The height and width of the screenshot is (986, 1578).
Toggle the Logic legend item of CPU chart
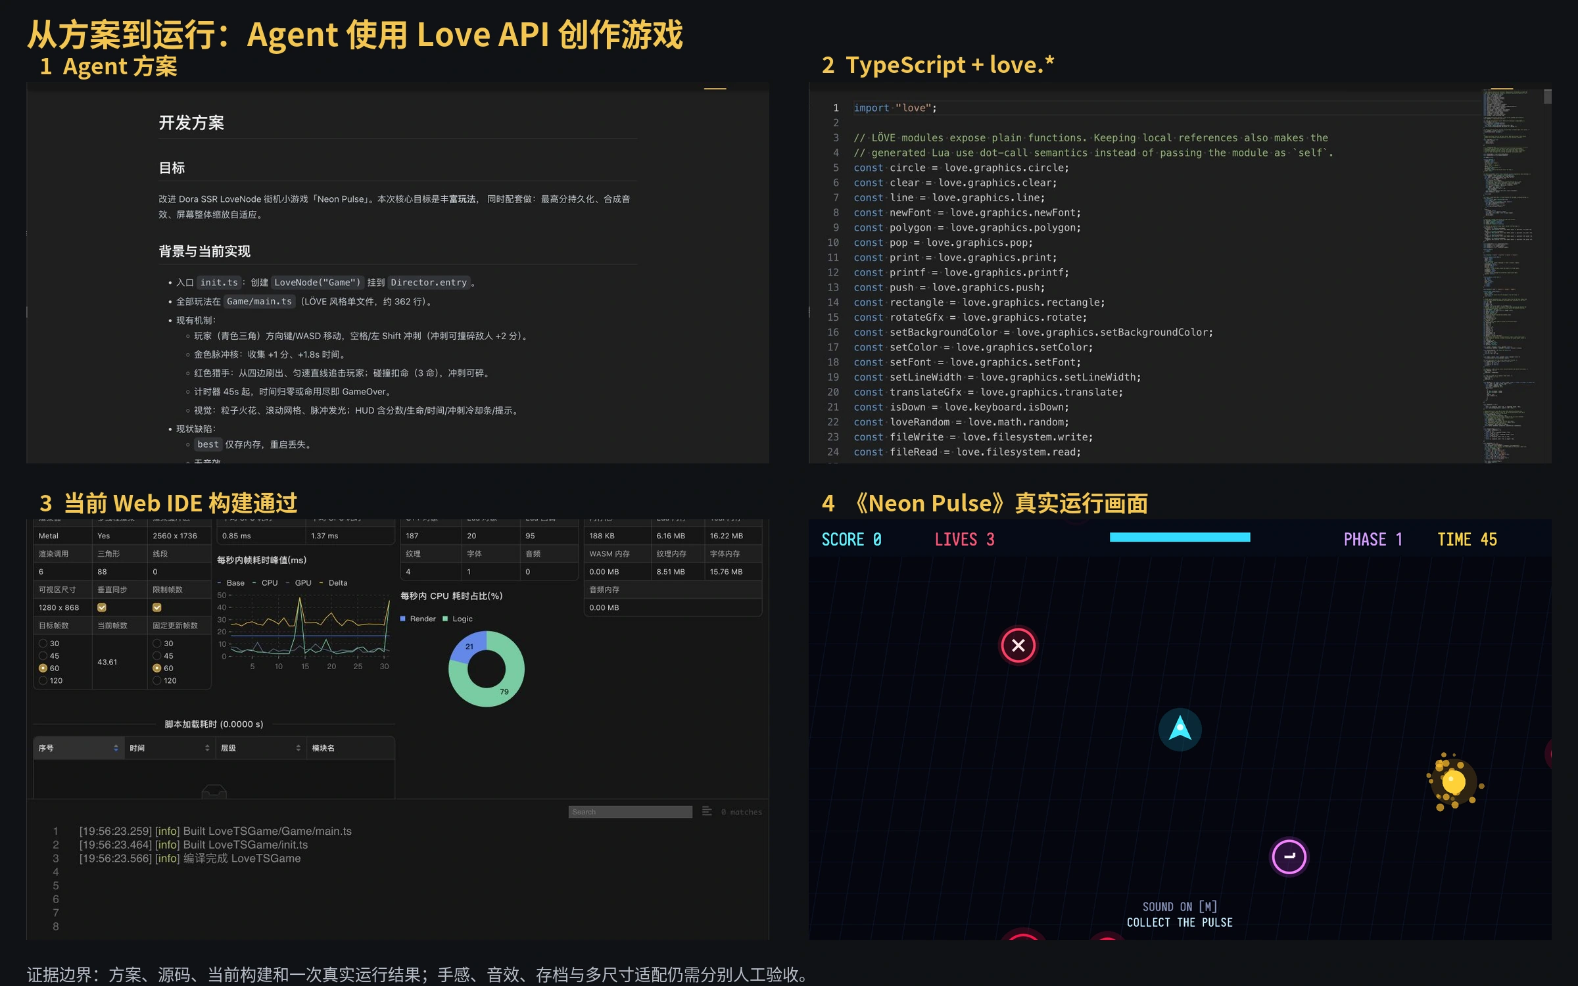458,619
